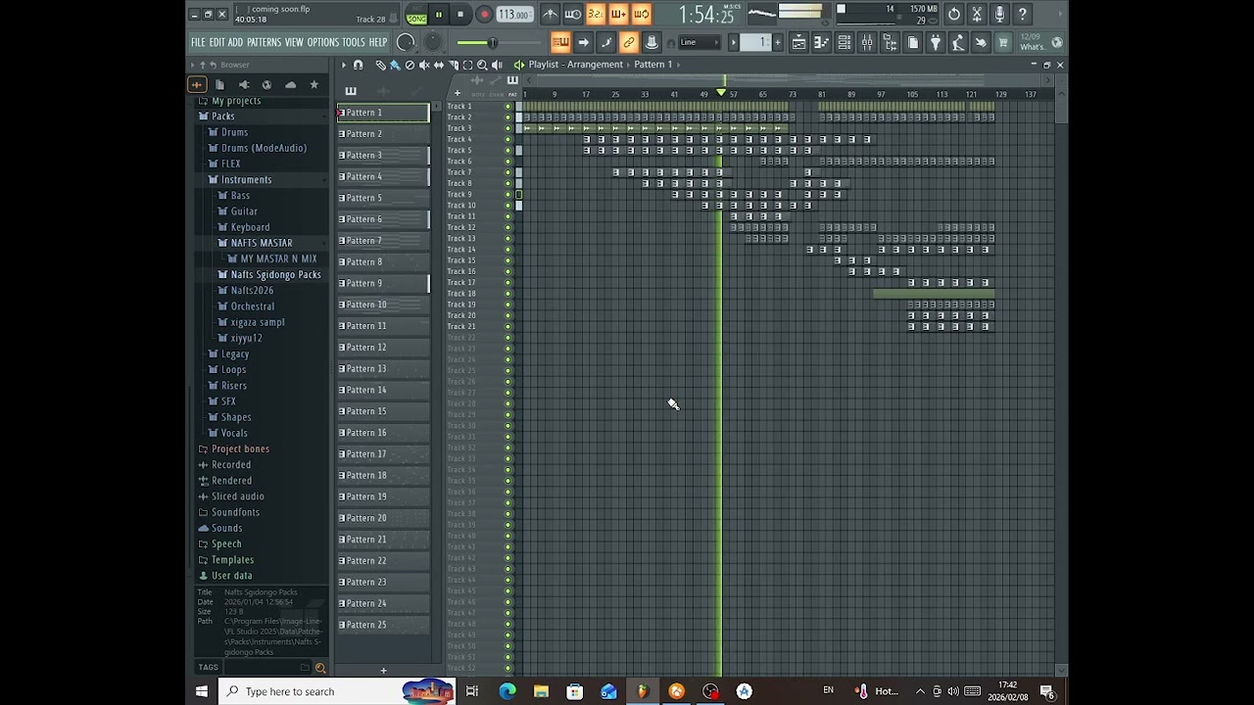Click the master pitch knob
This screenshot has height=705, width=1254.
(x=432, y=42)
